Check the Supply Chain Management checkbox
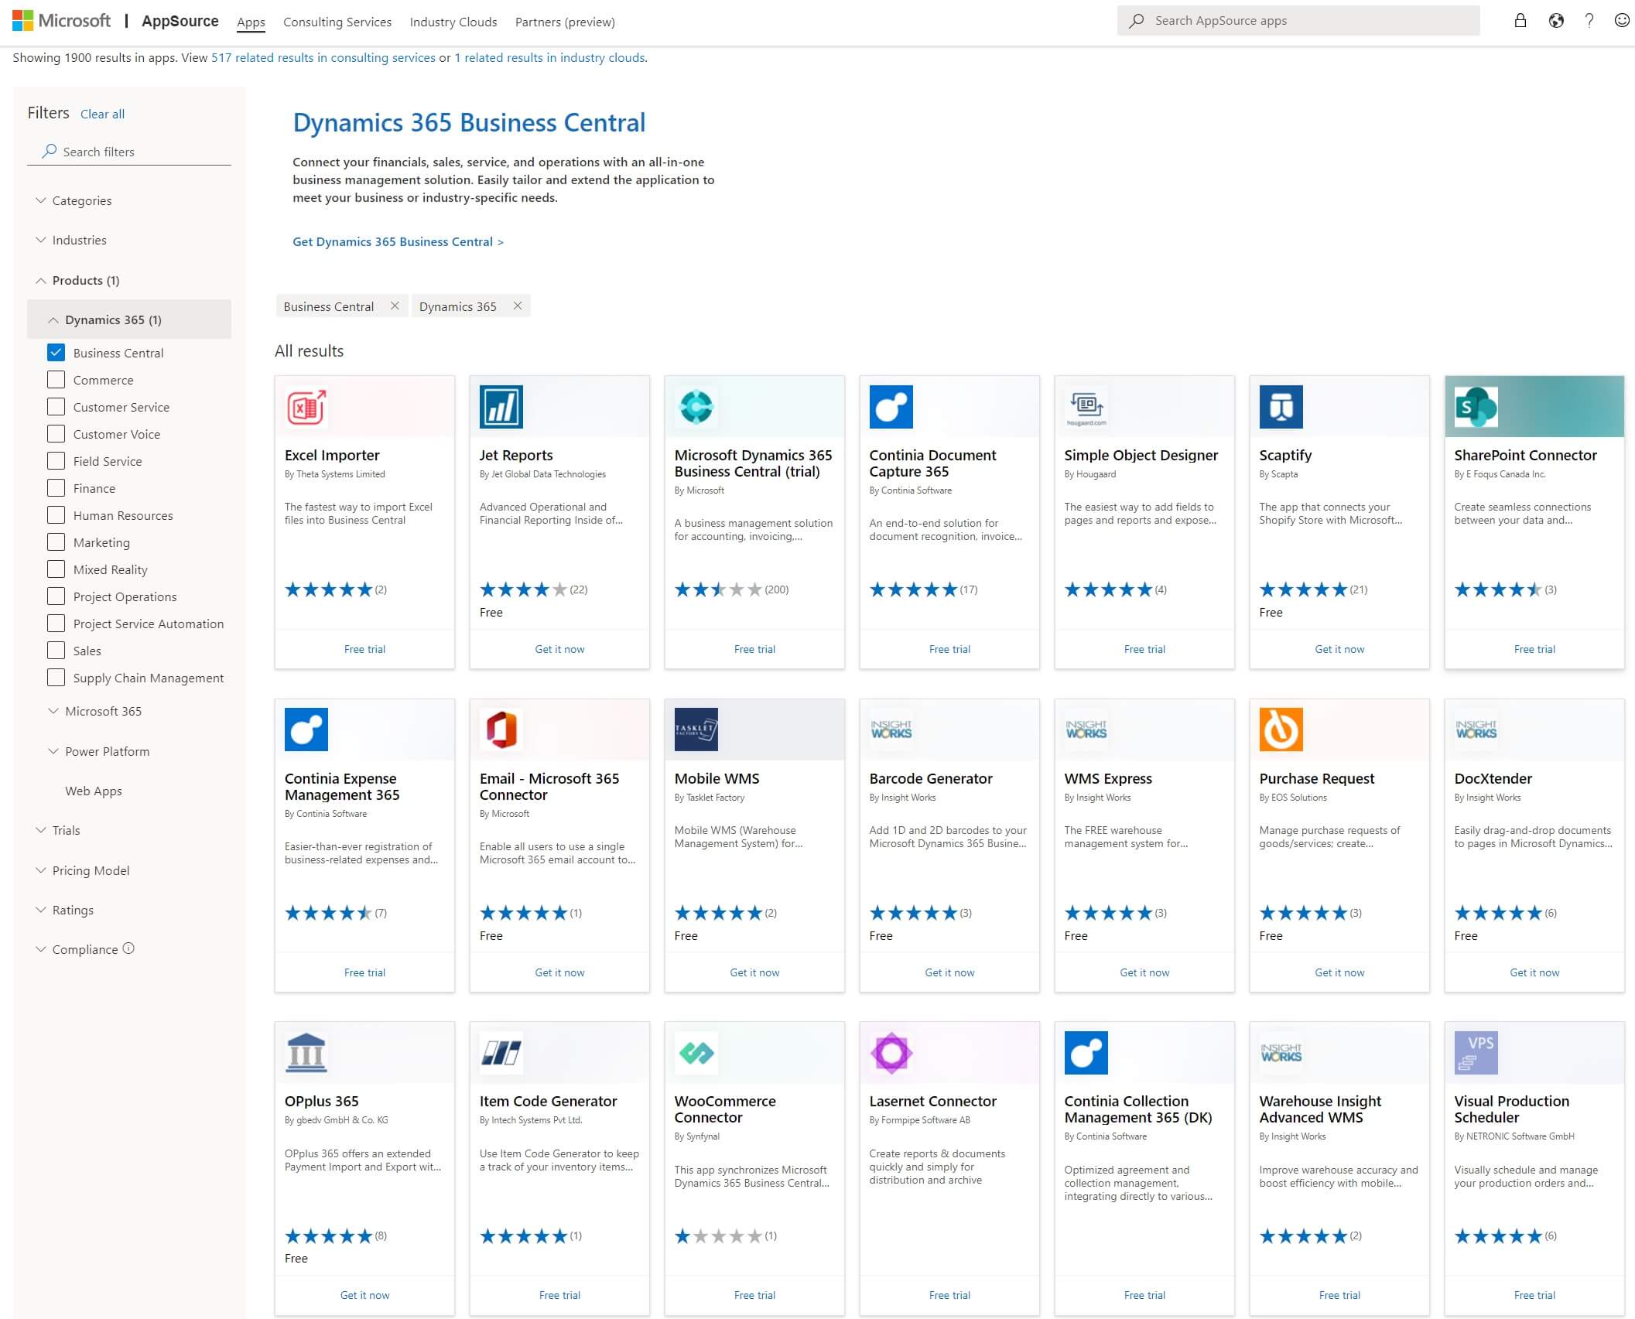Image resolution: width=1635 pixels, height=1319 pixels. click(x=56, y=678)
